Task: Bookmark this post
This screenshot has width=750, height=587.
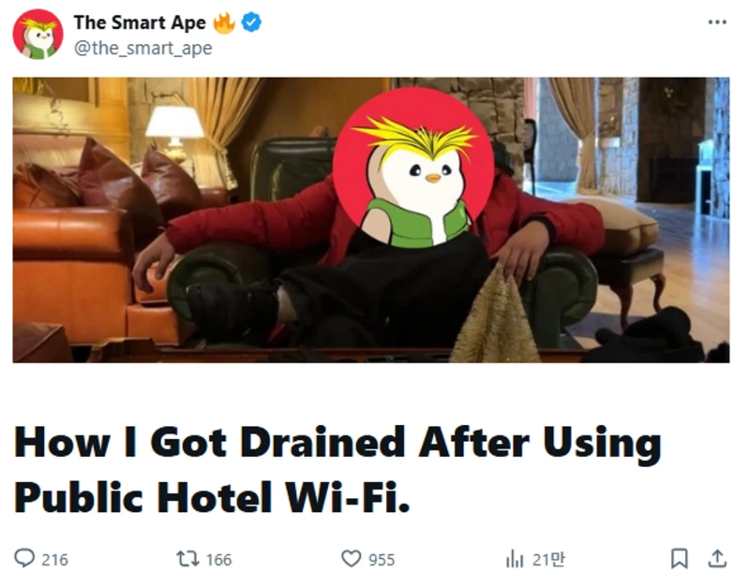Action: 679,558
